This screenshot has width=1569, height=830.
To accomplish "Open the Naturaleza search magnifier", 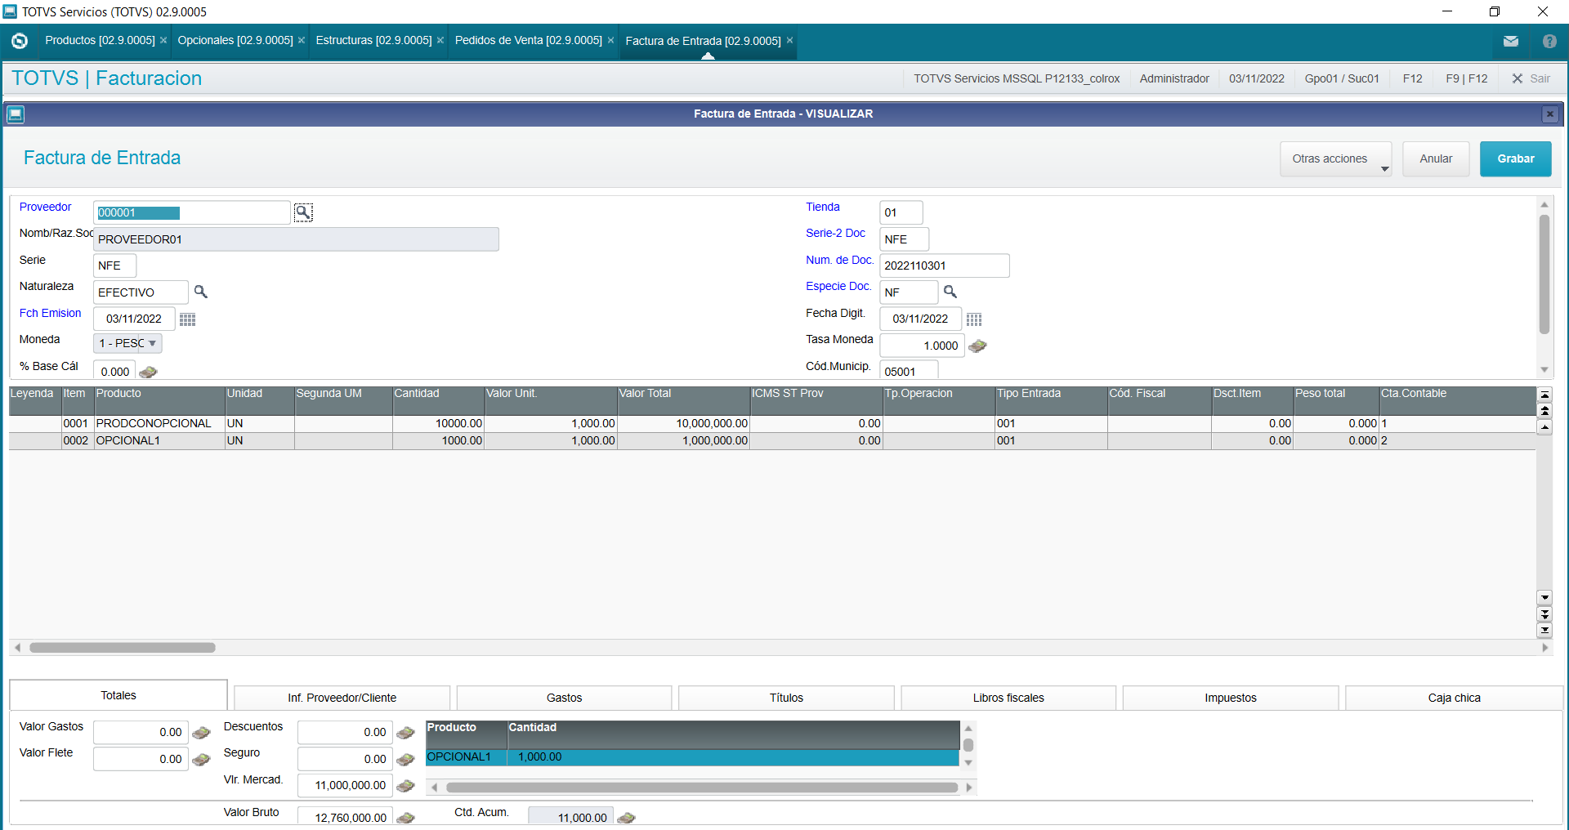I will click(200, 292).
